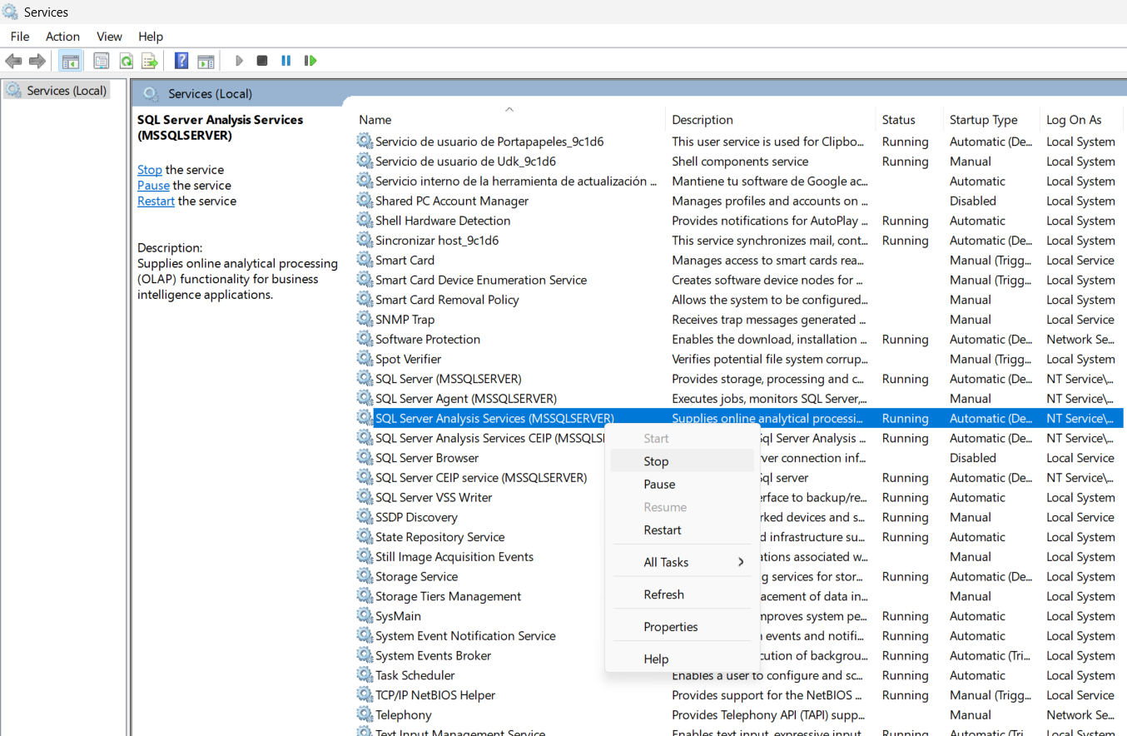Screen dimensions: 1127x736
Task: Click the Services gear icon in title bar
Action: (11, 12)
